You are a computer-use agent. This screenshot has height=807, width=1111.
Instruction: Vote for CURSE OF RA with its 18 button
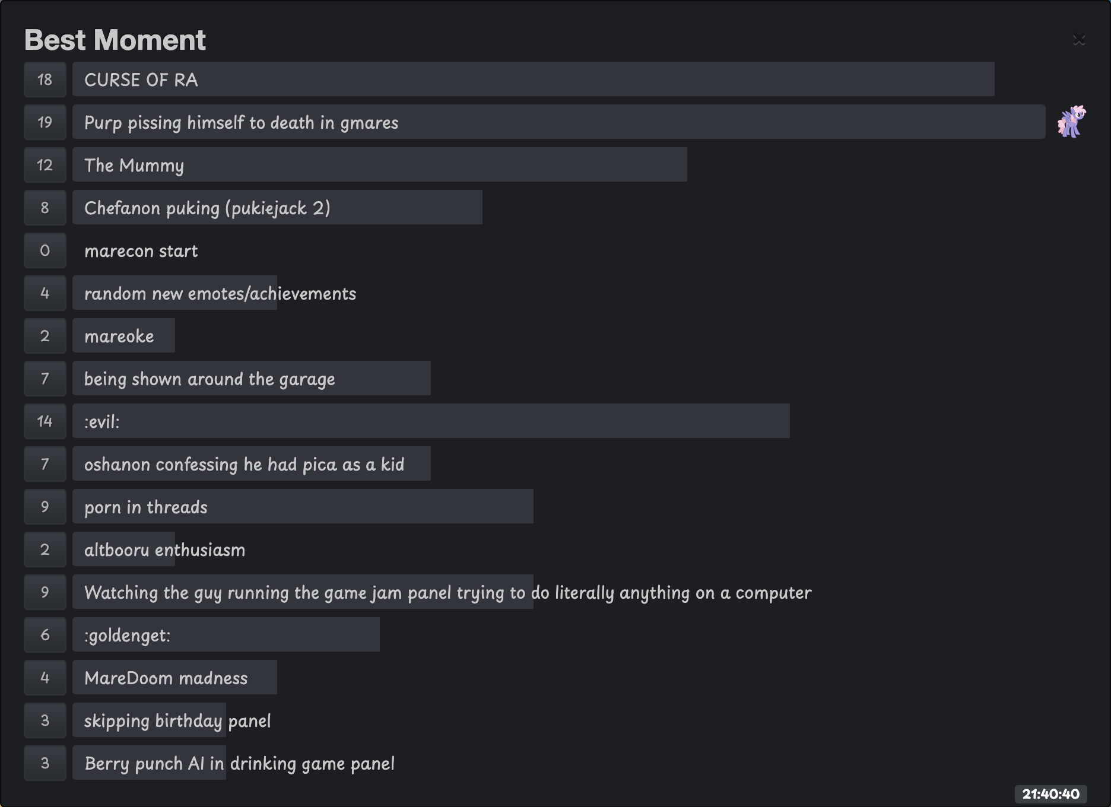(45, 80)
